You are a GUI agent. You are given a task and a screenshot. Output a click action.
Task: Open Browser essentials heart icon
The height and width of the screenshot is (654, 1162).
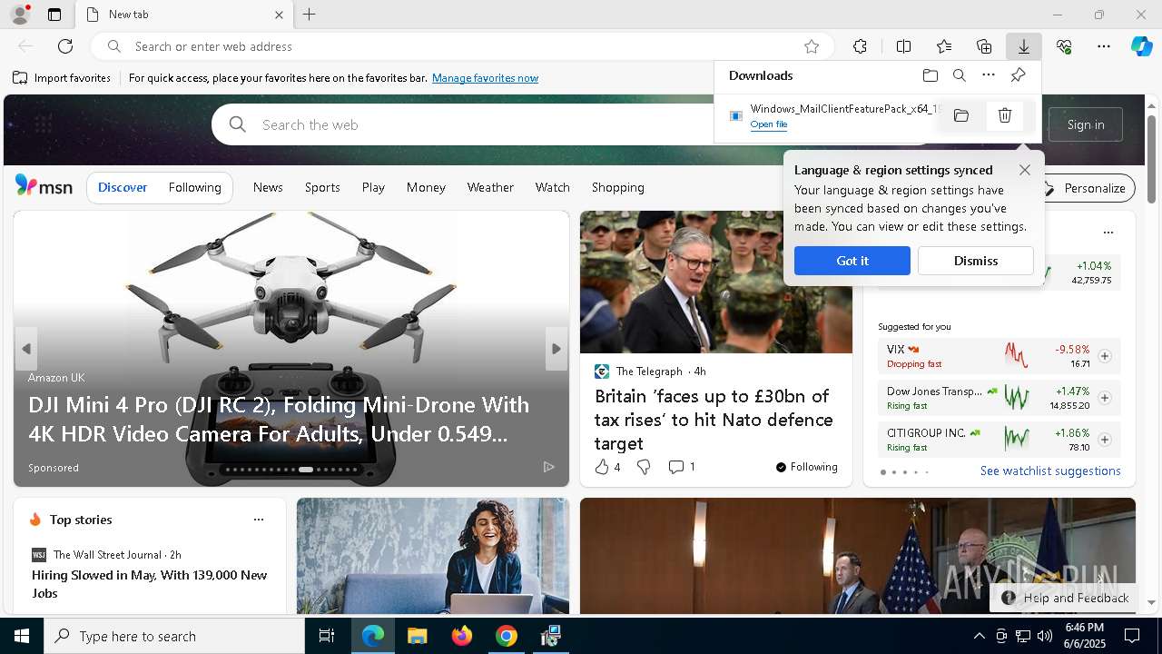(1064, 46)
